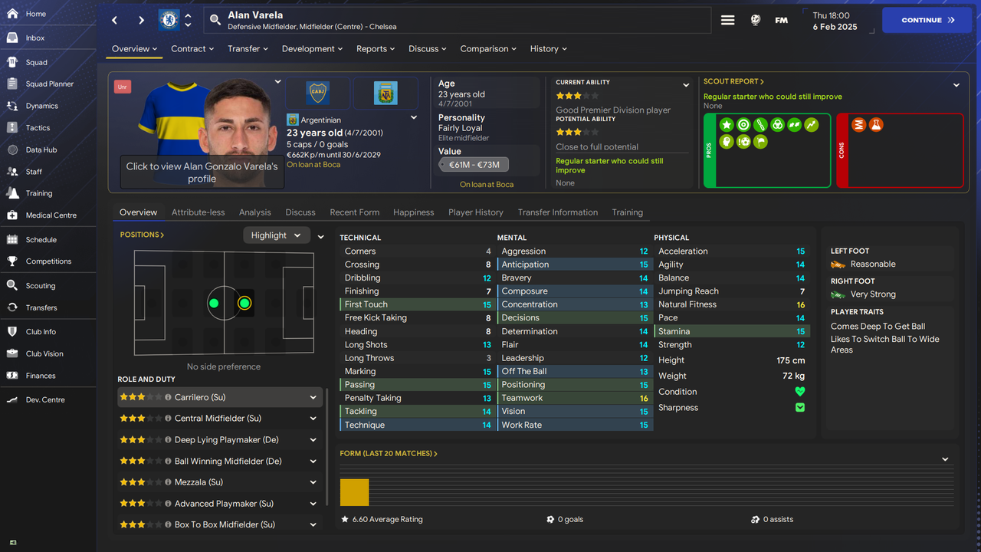The image size is (981, 552).
Task: Open the Scout Report link
Action: click(733, 81)
